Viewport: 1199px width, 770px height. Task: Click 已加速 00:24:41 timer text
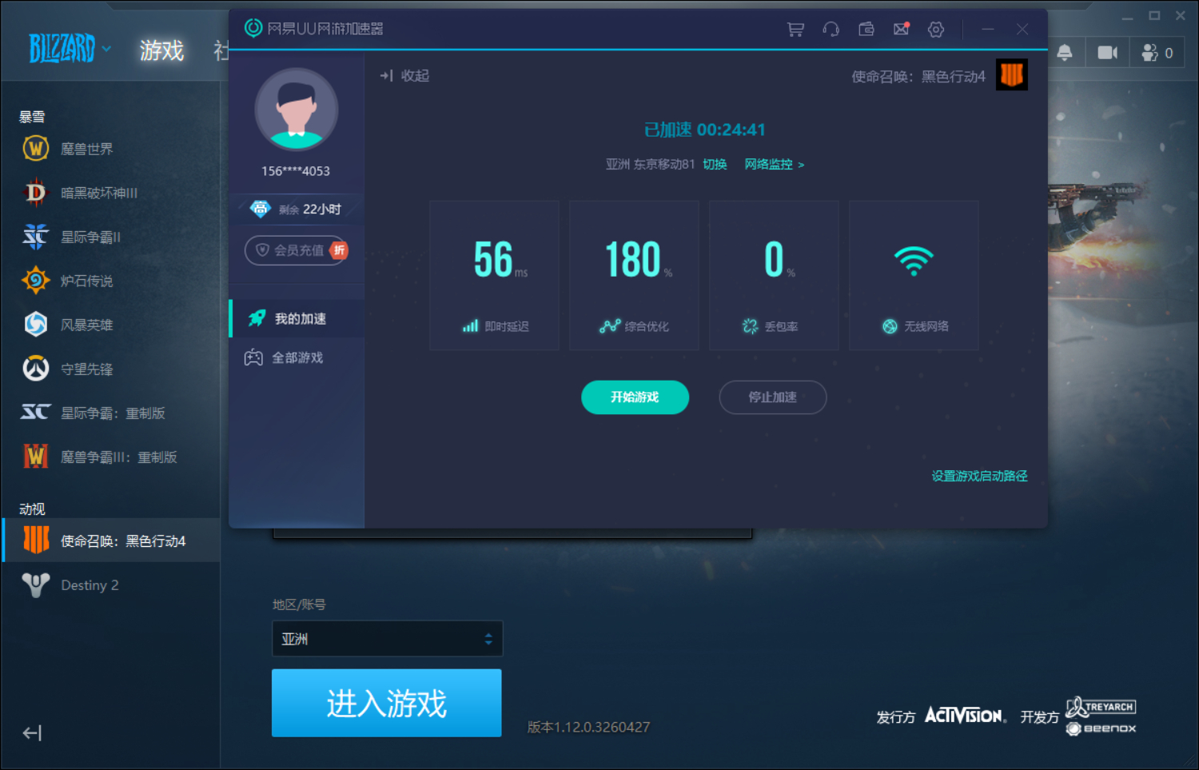pyautogui.click(x=705, y=130)
